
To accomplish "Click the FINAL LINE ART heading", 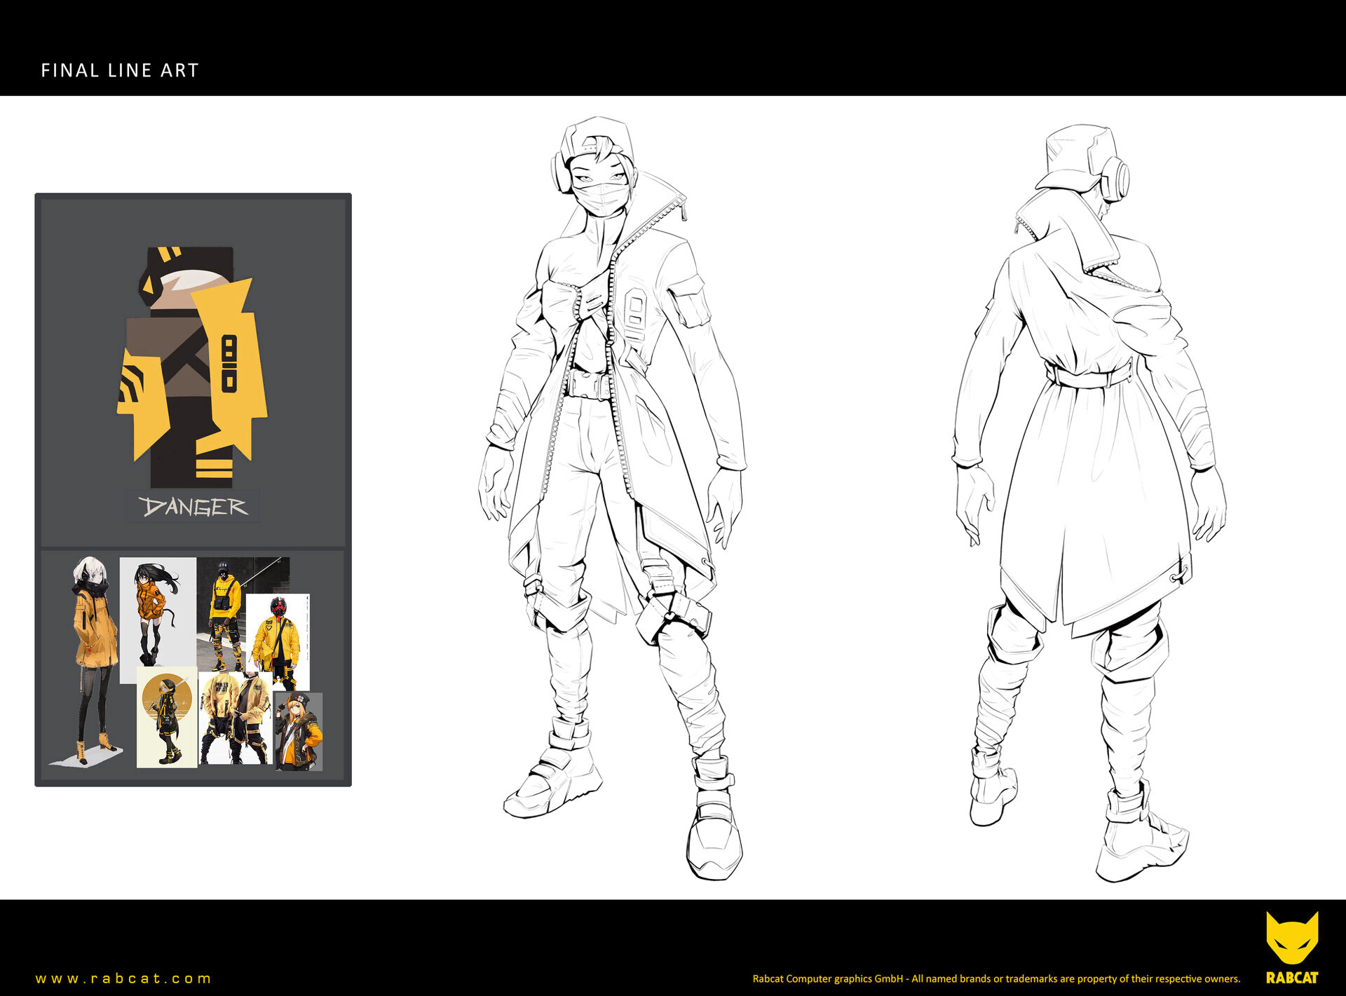I will click(x=120, y=70).
